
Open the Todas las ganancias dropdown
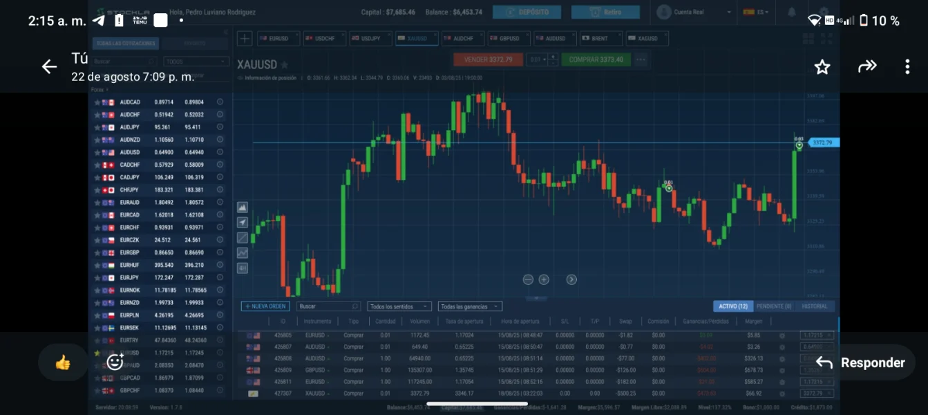pos(470,306)
